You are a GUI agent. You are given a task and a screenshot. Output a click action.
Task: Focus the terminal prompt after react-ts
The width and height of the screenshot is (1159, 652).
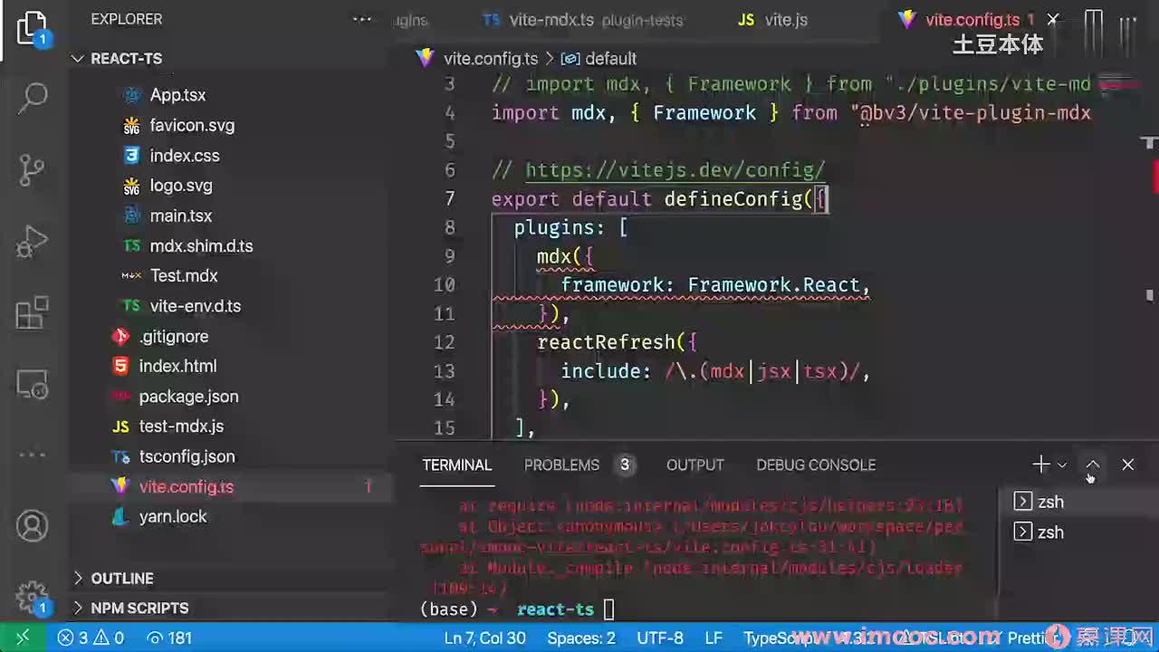coord(608,609)
